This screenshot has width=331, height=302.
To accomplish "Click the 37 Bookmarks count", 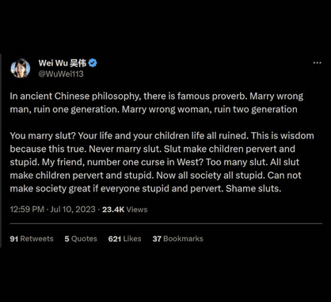I will click(x=177, y=239).
